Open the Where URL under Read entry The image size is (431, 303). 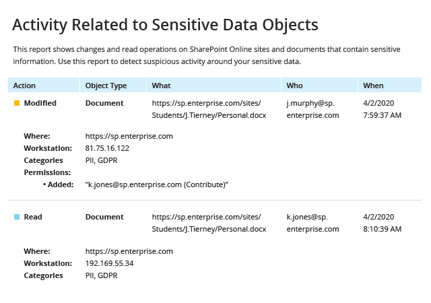[129, 251]
